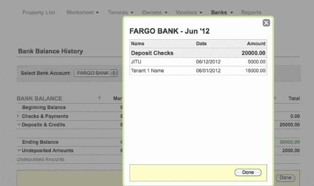Collapse the Deposits & Credits row
Viewport: 314px width, 186px height.
click(x=19, y=125)
